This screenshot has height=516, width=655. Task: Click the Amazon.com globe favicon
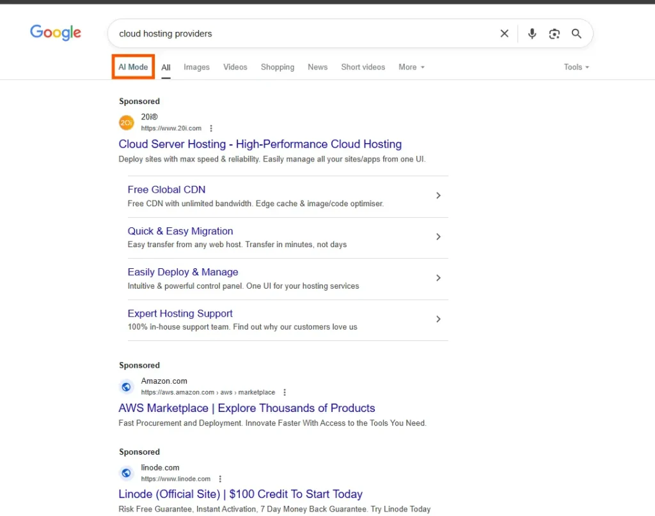(126, 387)
